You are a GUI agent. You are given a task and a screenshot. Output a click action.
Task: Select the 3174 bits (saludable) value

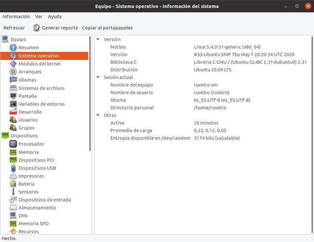(x=217, y=138)
